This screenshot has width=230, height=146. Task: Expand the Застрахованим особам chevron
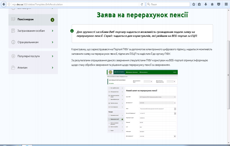[x=53, y=31]
